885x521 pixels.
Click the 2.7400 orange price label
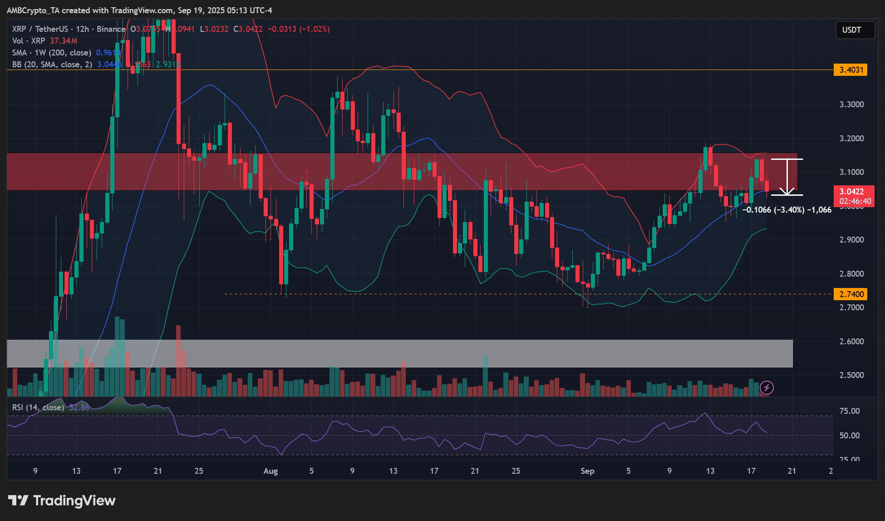tap(851, 294)
